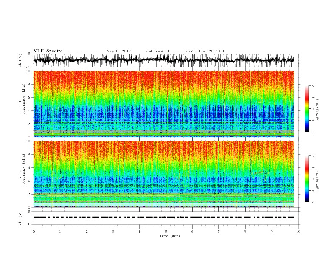Click the log(PSD) label beside ch.1 color bar
The width and height of the screenshot is (336, 260).
pyautogui.click(x=317, y=111)
